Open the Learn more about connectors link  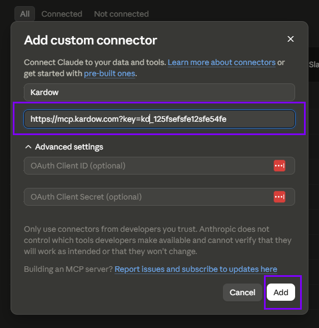coord(222,62)
